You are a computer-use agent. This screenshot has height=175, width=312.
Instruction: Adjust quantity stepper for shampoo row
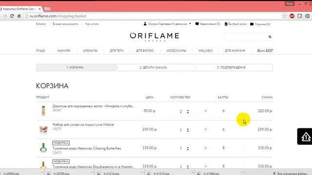188,111
